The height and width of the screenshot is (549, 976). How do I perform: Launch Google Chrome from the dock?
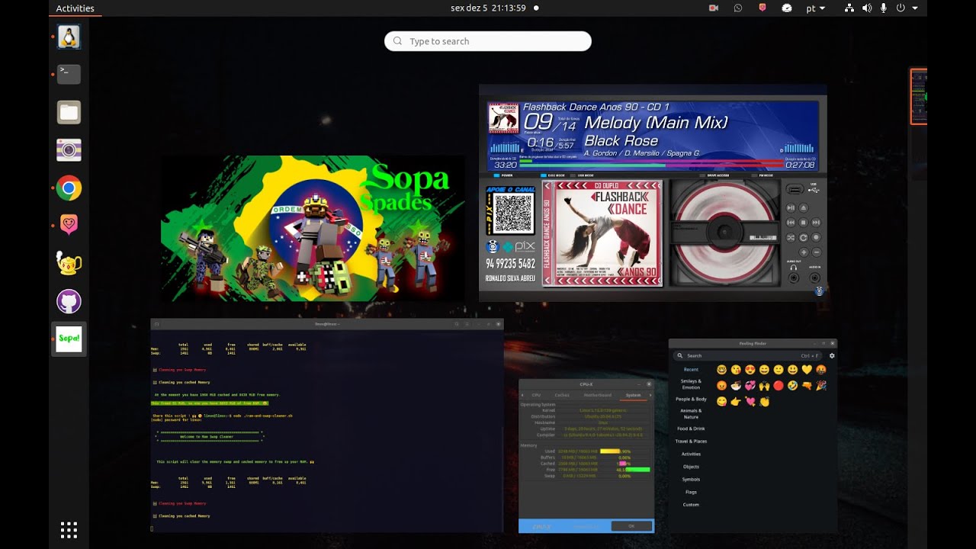pos(69,188)
